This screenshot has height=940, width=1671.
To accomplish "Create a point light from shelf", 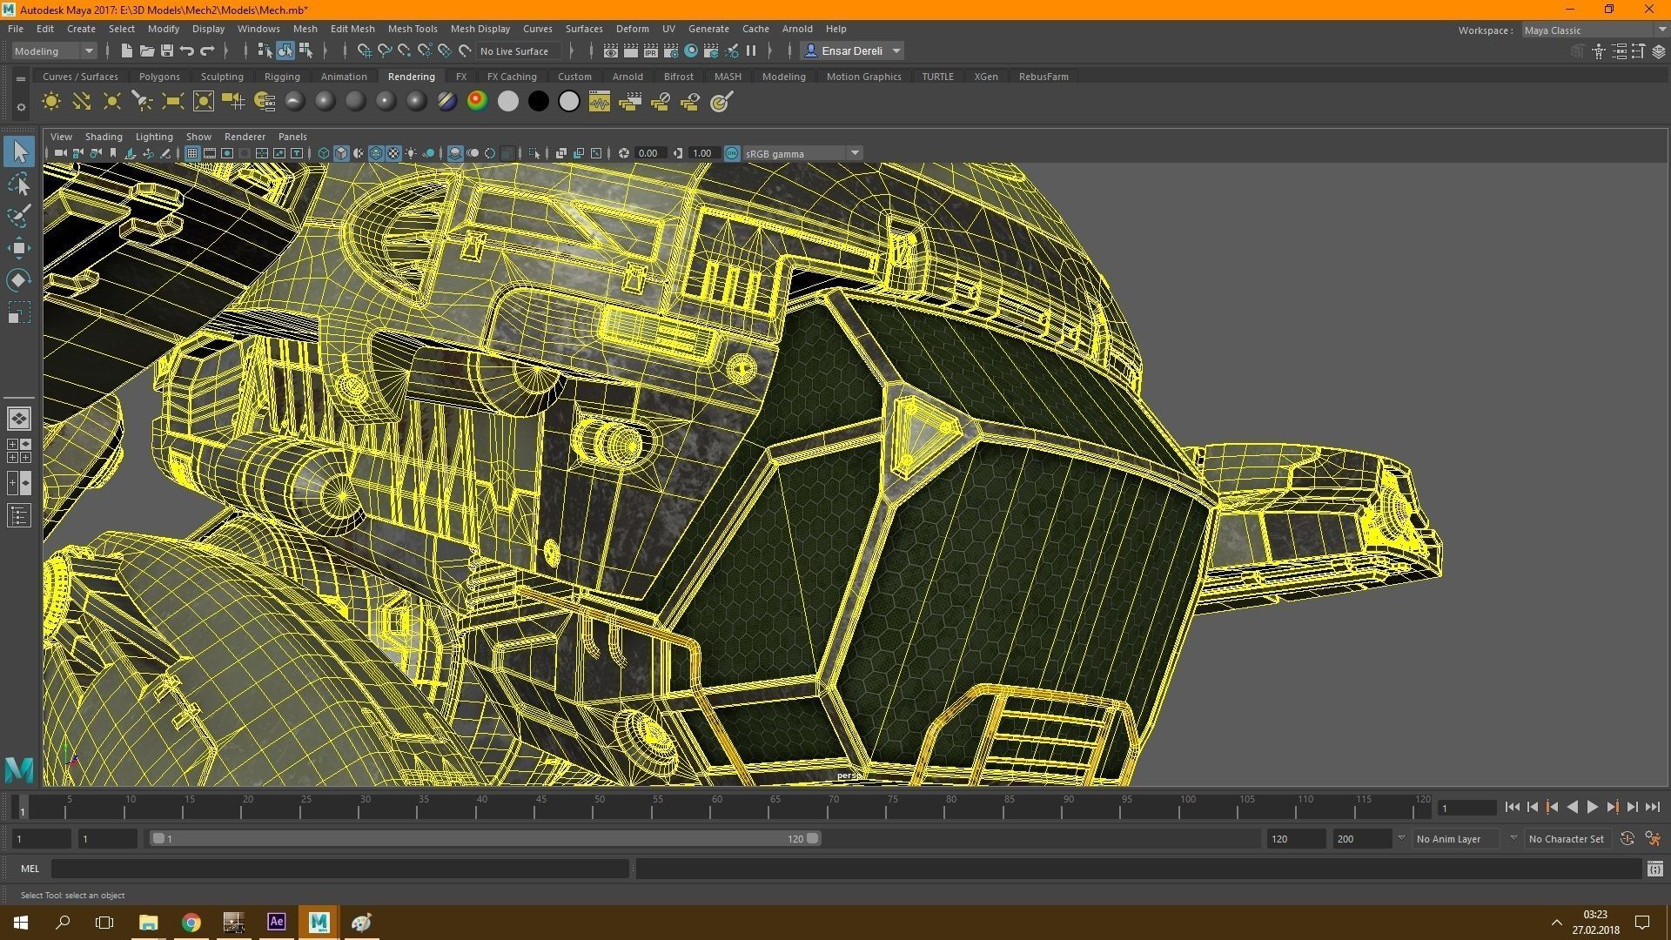I will [112, 102].
